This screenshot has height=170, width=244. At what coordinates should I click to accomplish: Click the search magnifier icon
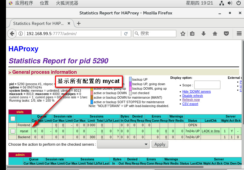(x=137, y=34)
